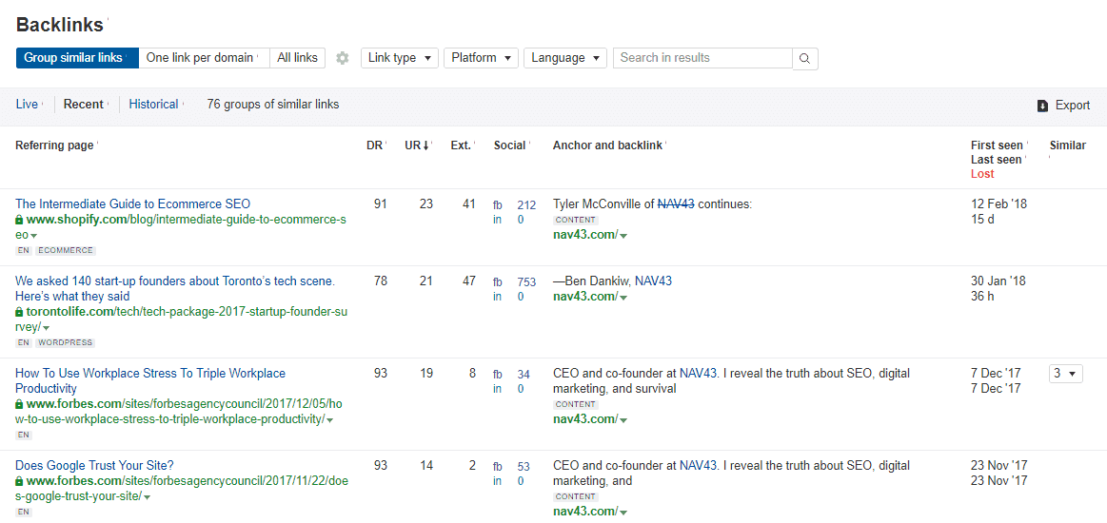Click the Export button label
This screenshot has width=1107, height=523.
[x=1073, y=105]
